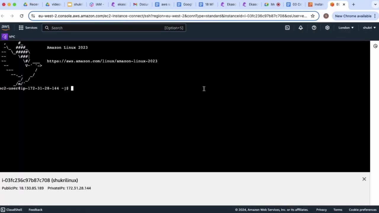Click the Amazon Linux 2023 URL in terminal

pyautogui.click(x=102, y=61)
